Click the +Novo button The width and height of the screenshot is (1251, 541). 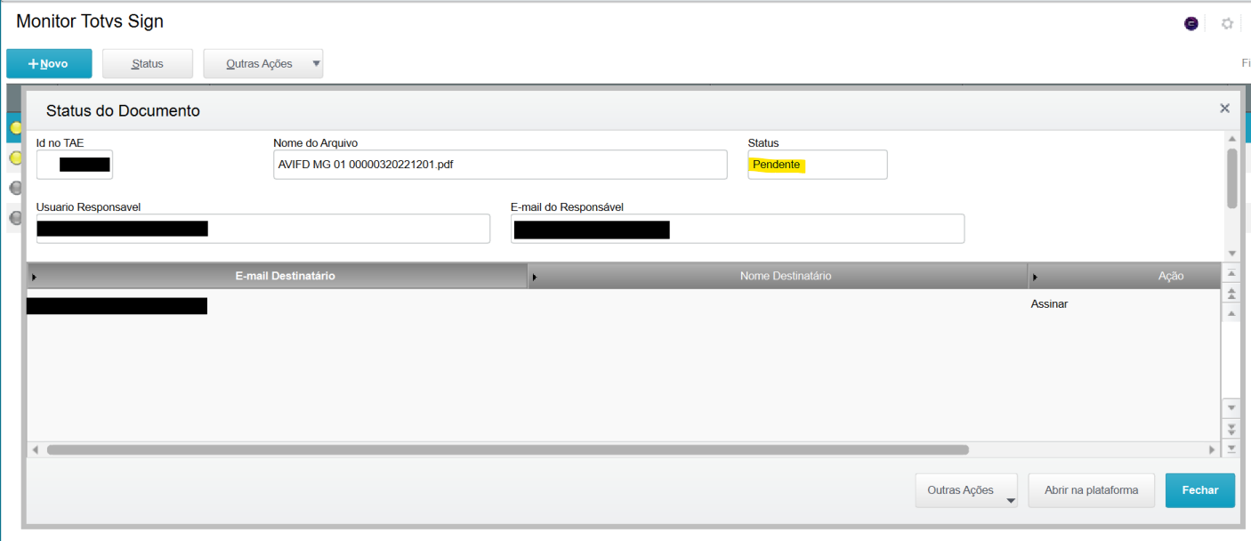pyautogui.click(x=49, y=64)
